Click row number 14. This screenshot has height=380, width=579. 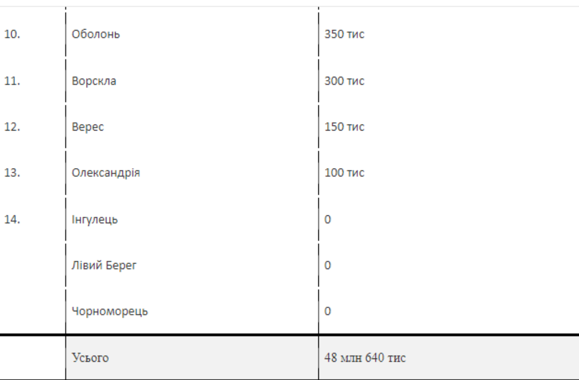click(x=12, y=219)
